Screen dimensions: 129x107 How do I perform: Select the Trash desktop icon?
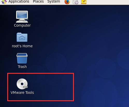22,58
